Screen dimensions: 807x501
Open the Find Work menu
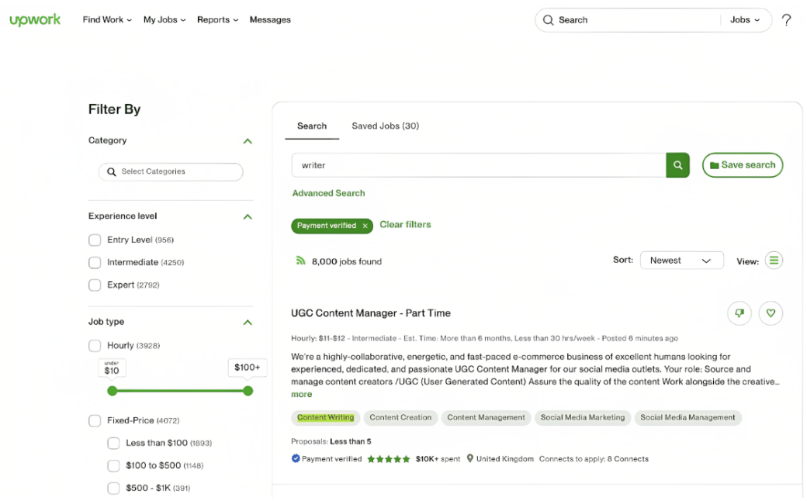tap(106, 19)
